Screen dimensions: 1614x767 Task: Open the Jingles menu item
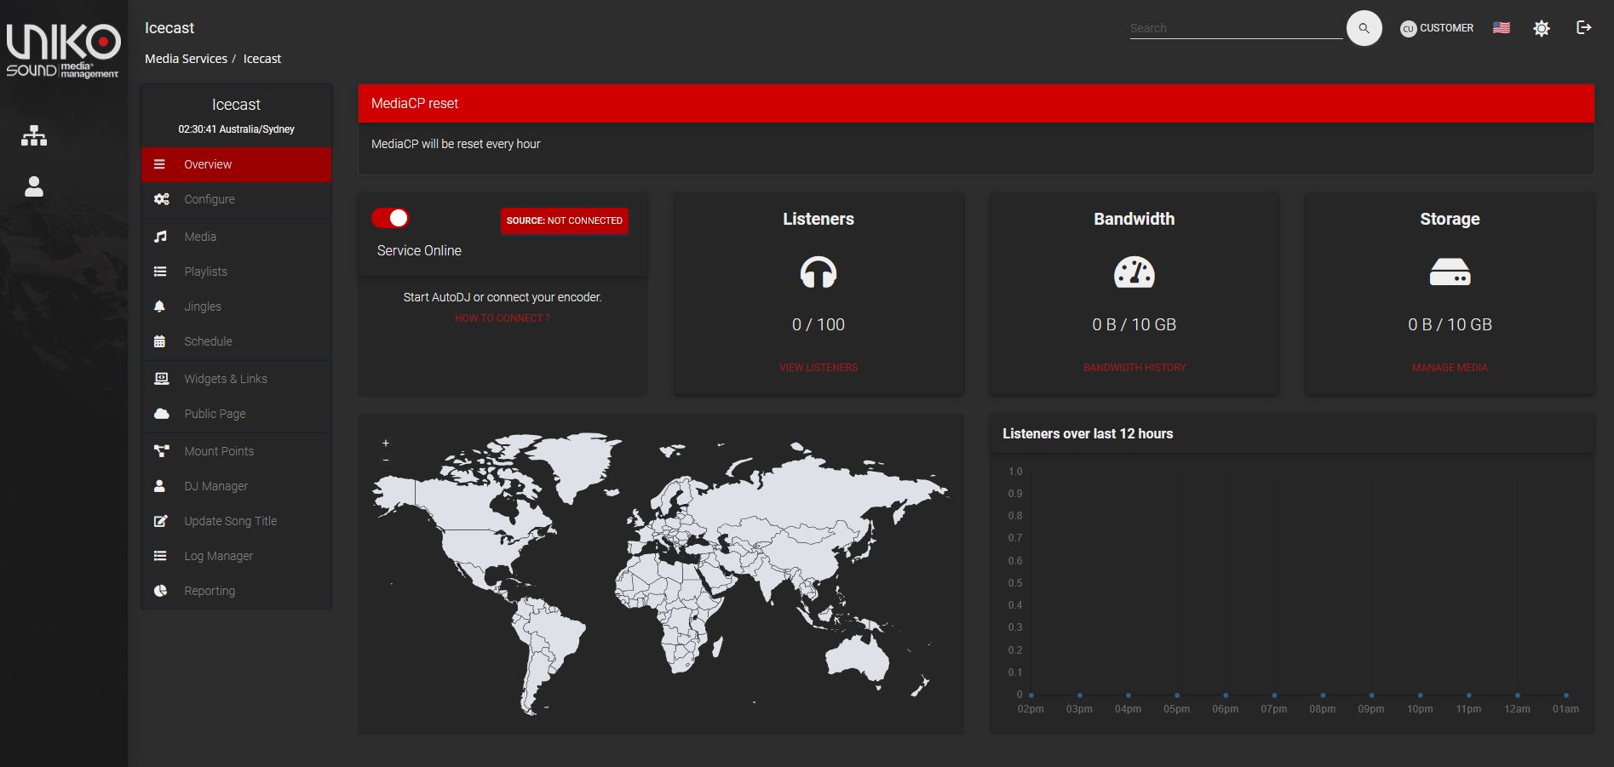pyautogui.click(x=236, y=306)
